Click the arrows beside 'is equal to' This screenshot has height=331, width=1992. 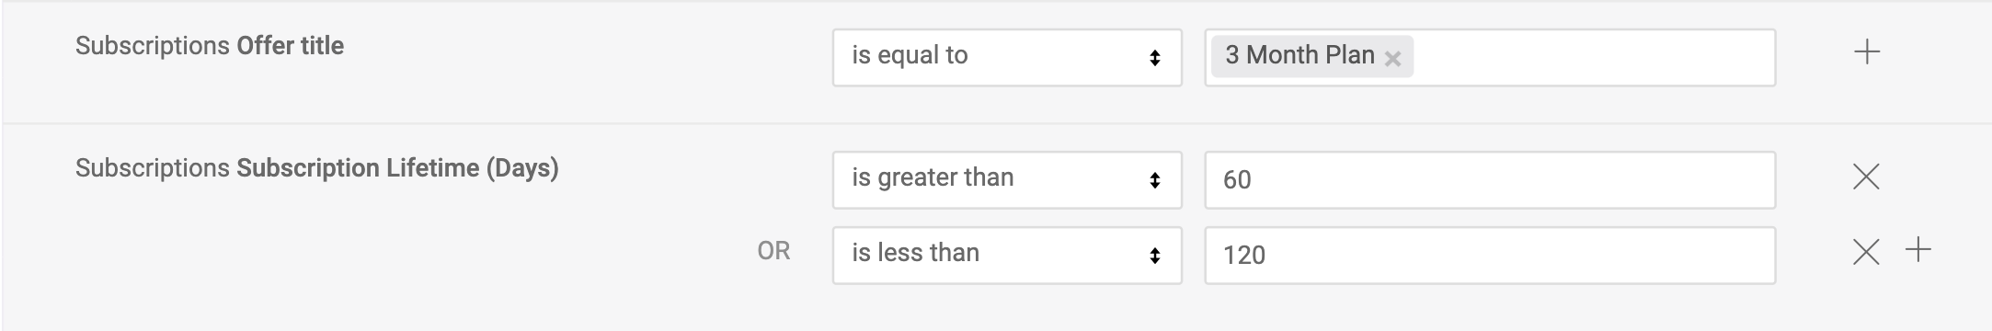click(1154, 58)
